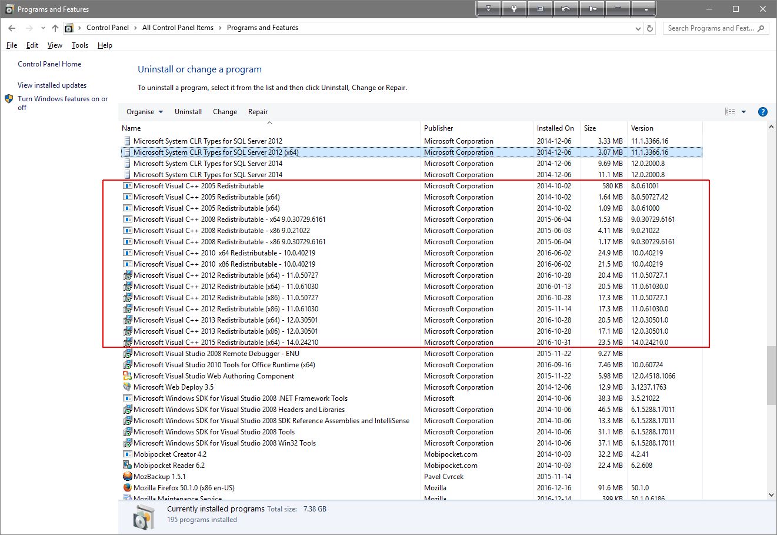This screenshot has width=777, height=535.
Task: Click the Visual Studio 2008 Remote Debugger icon
Action: tap(128, 354)
